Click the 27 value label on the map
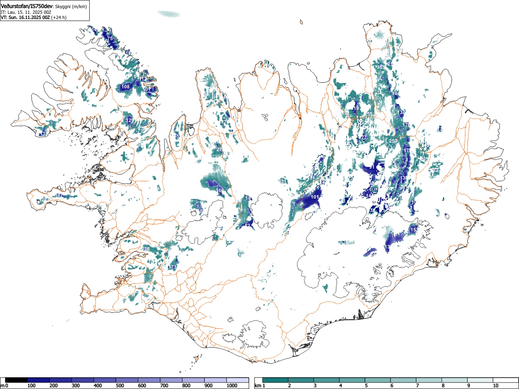Viewport: 519px width, 389px height. point(219,150)
